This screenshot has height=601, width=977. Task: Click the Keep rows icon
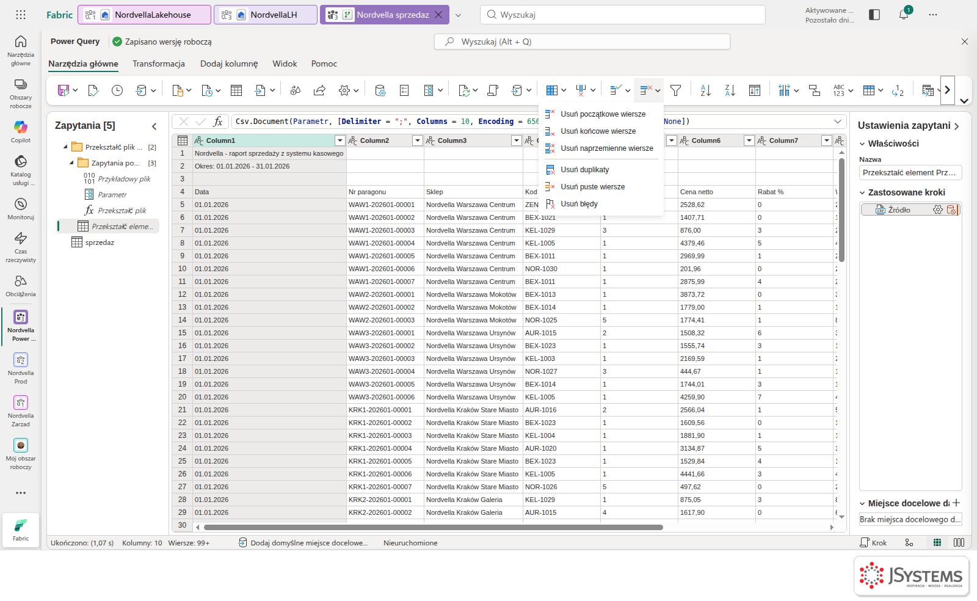[616, 90]
